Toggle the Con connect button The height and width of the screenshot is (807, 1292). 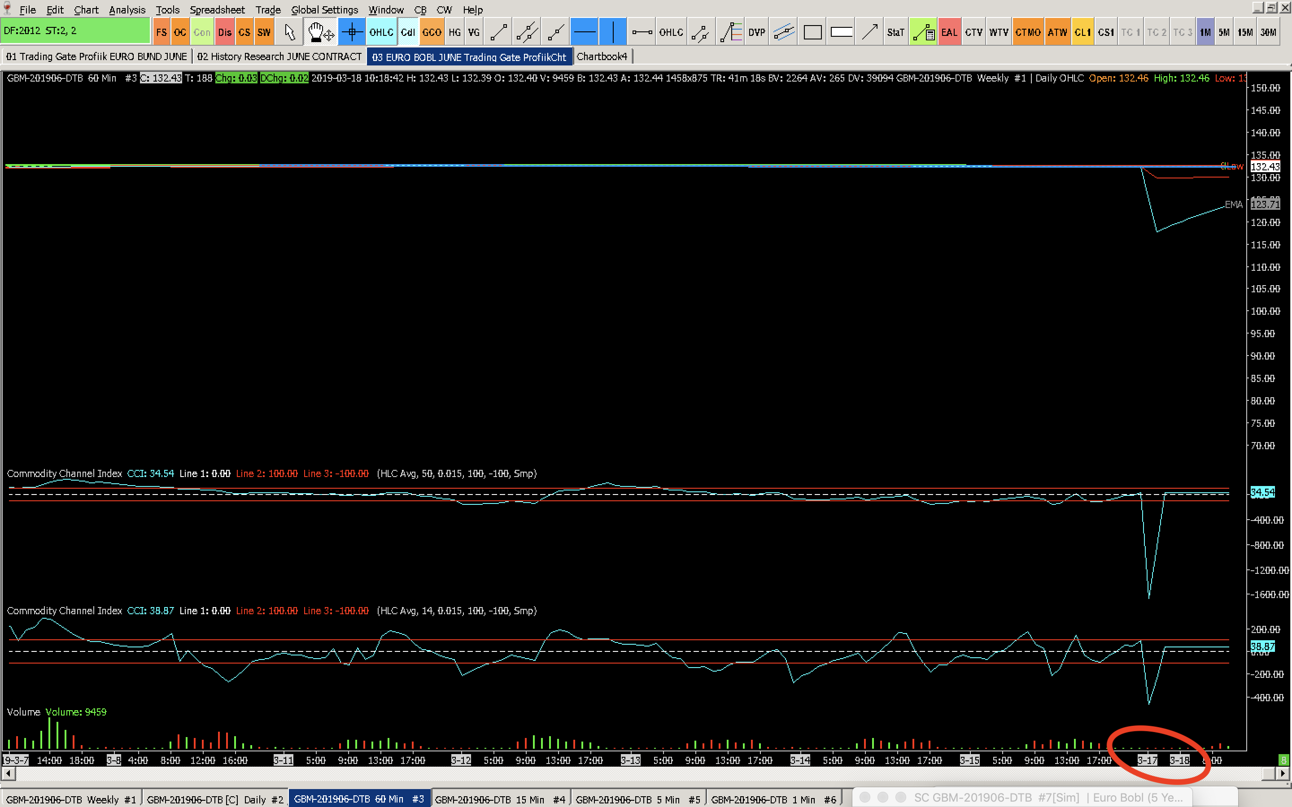(202, 32)
